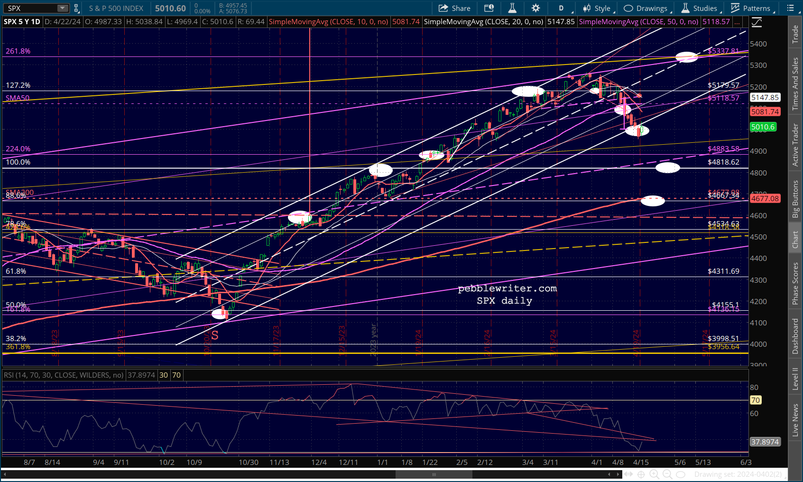Click the pan crosshair icon below chart
Screen dimensions: 803x482
pyautogui.click(x=641, y=474)
